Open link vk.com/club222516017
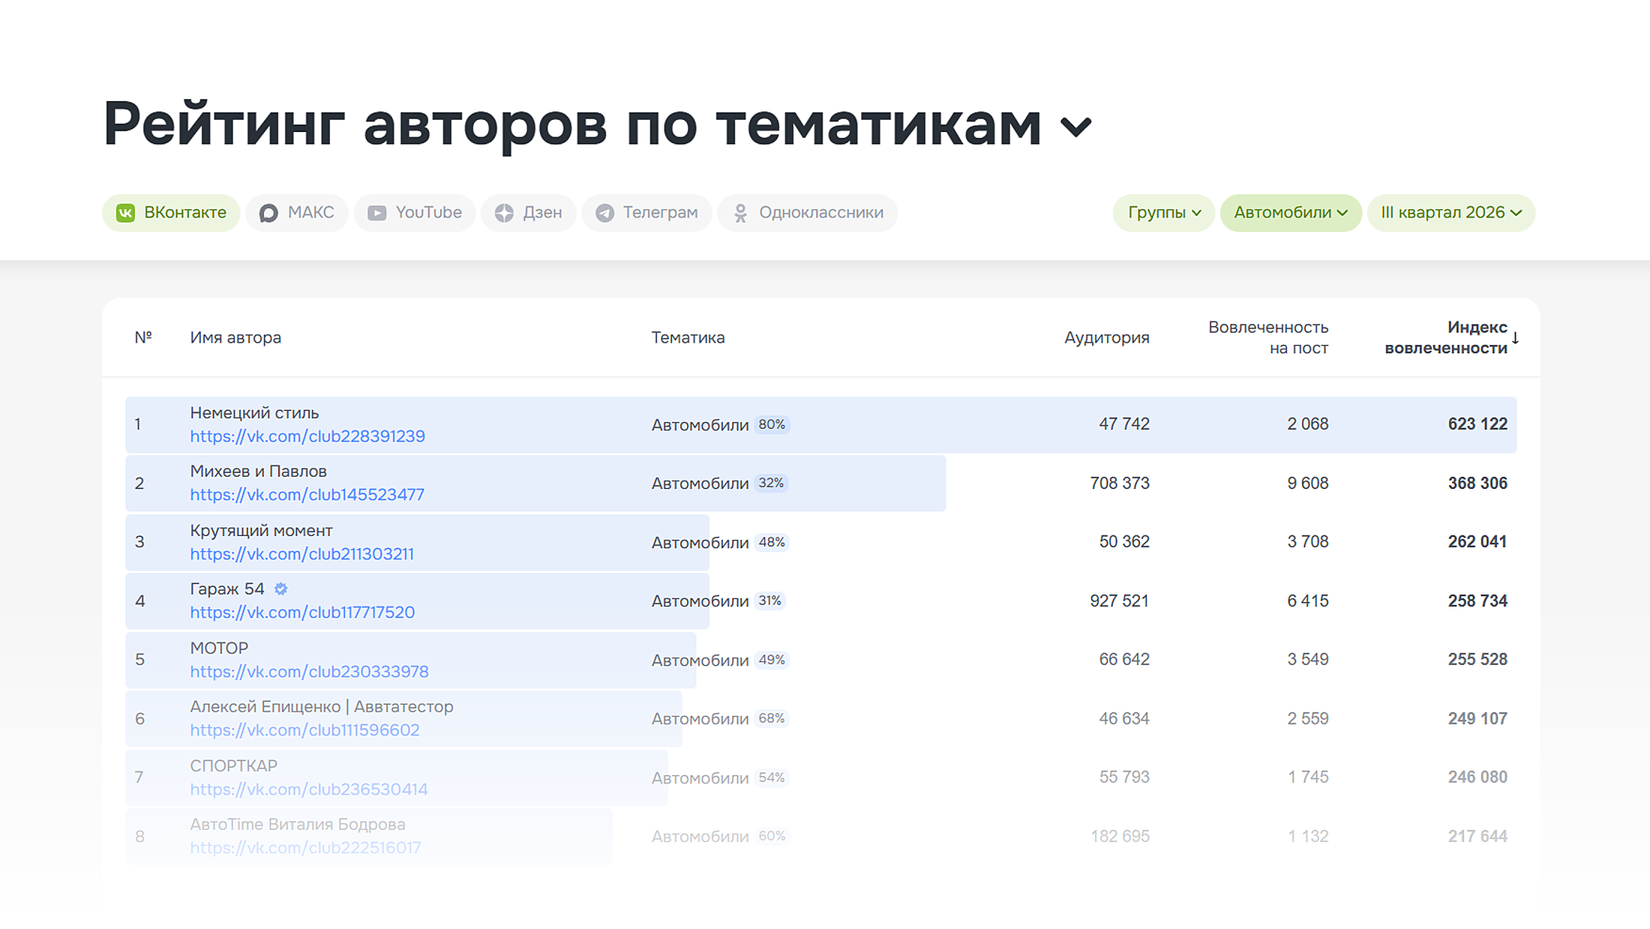1650x929 pixels. 305,848
